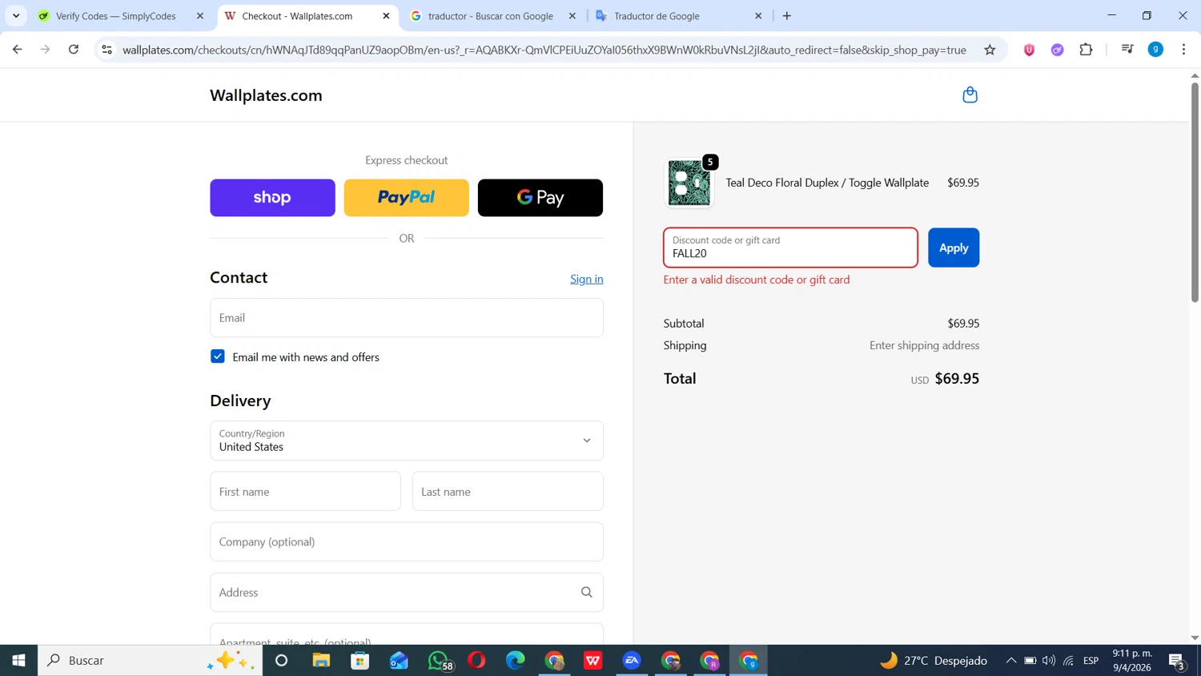Open the tab search dropdown arrow

click(16, 16)
